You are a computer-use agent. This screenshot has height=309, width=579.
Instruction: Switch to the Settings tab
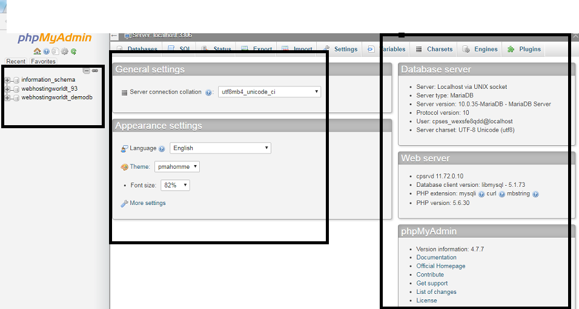340,49
